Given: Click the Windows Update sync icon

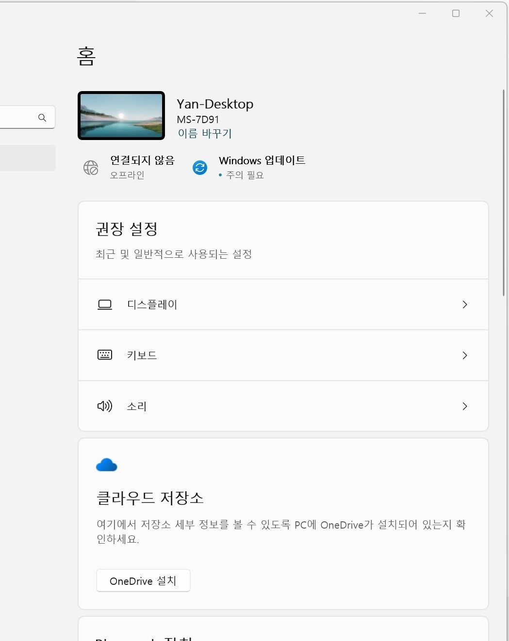Looking at the screenshot, I should pos(200,167).
